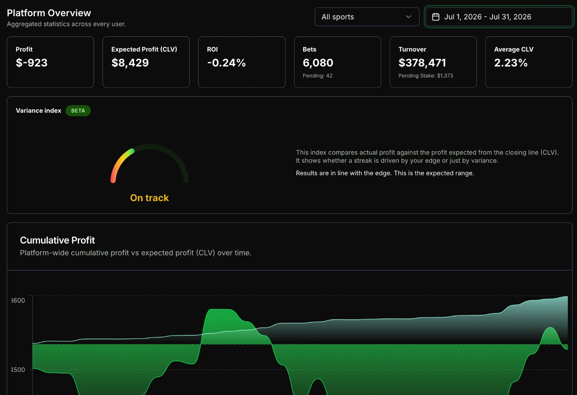This screenshot has width=577, height=395.
Task: Click the calendar icon in date picker
Action: click(x=435, y=17)
